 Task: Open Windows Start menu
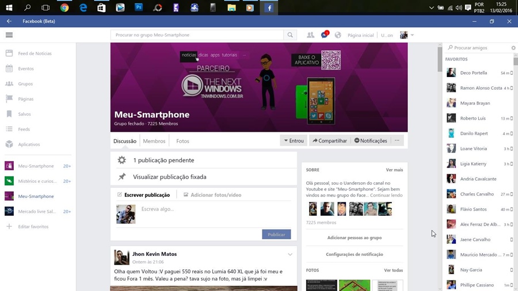pyautogui.click(x=9, y=7)
